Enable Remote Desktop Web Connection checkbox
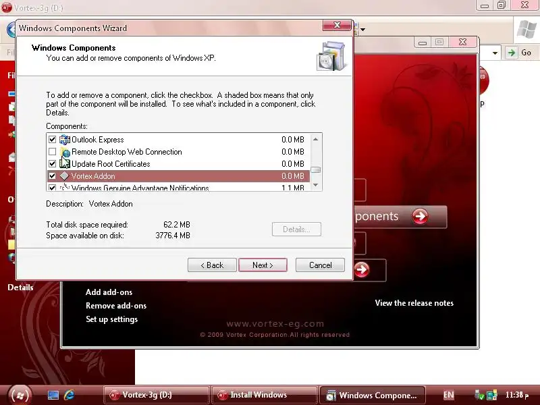 [x=52, y=151]
